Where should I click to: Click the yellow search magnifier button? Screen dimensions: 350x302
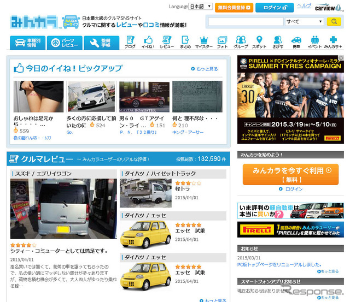click(x=334, y=22)
